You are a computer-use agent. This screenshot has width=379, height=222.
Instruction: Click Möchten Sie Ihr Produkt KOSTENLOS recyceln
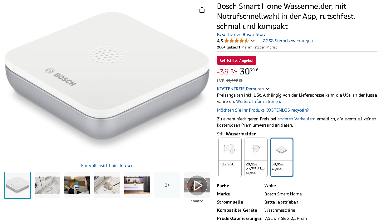coord(263,110)
